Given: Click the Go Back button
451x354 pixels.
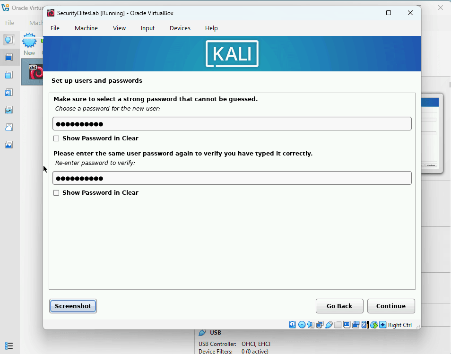Looking at the screenshot, I should click(x=339, y=306).
